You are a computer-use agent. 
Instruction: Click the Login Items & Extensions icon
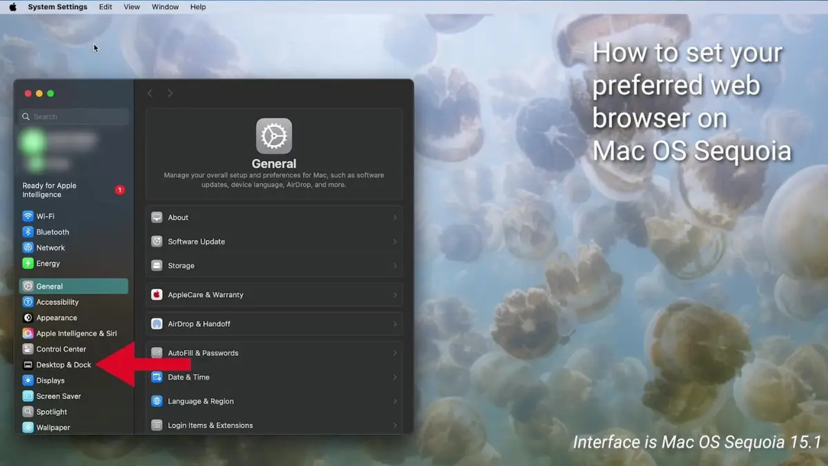(x=157, y=425)
